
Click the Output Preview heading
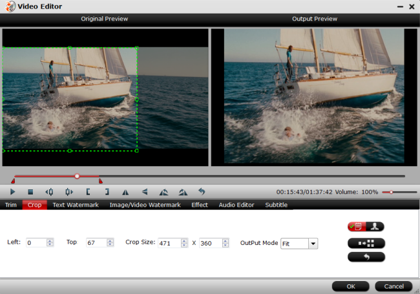coord(315,19)
